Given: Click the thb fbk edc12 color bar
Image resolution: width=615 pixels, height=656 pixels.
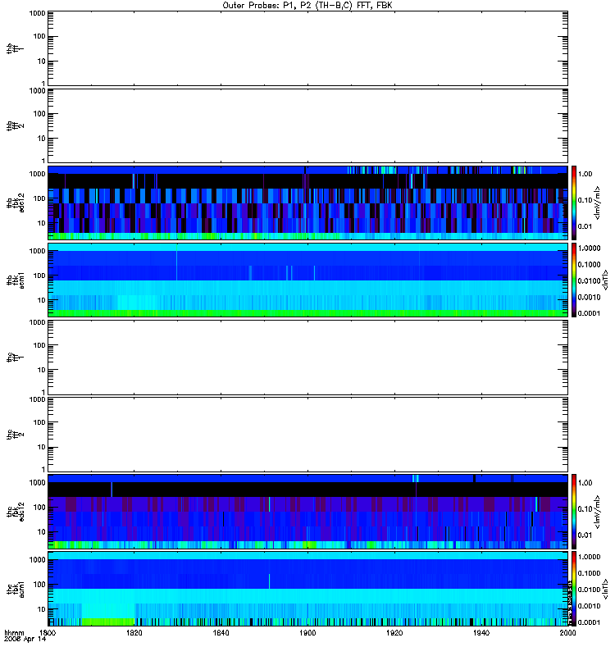Looking at the screenshot, I should (574, 203).
